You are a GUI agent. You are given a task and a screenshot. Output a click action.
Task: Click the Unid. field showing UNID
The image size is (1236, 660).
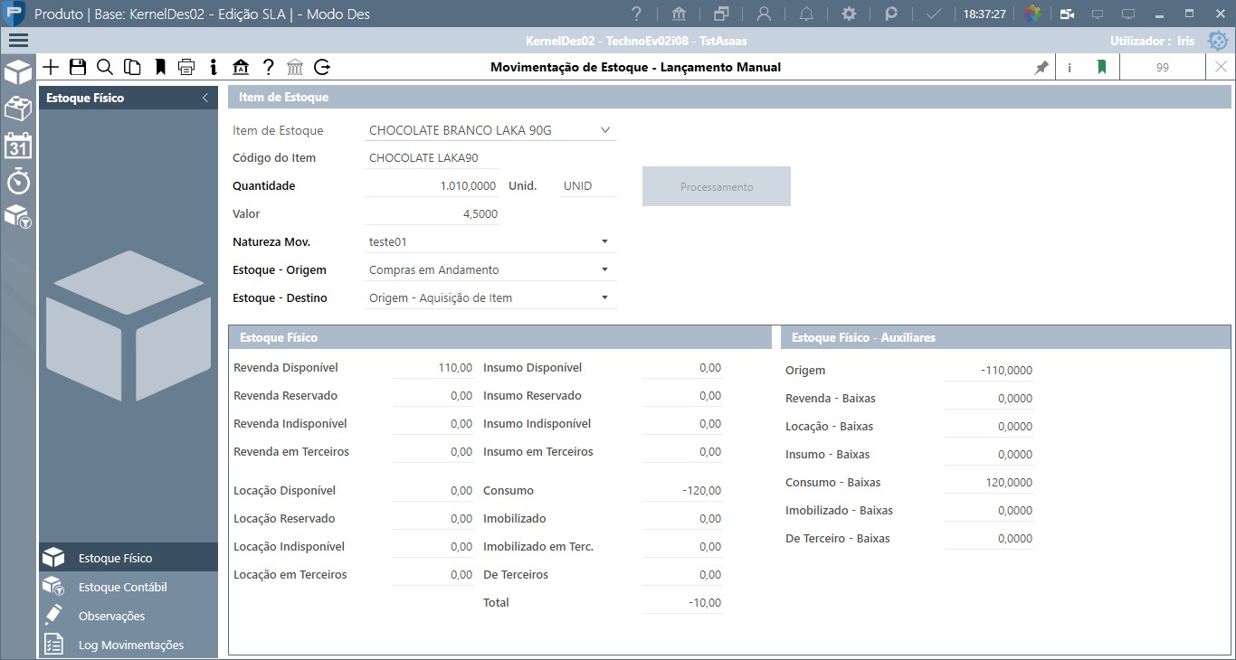pyautogui.click(x=588, y=186)
